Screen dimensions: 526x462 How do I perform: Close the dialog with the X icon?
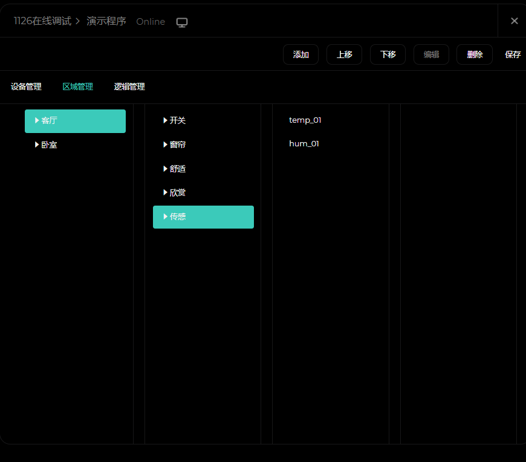coord(514,21)
